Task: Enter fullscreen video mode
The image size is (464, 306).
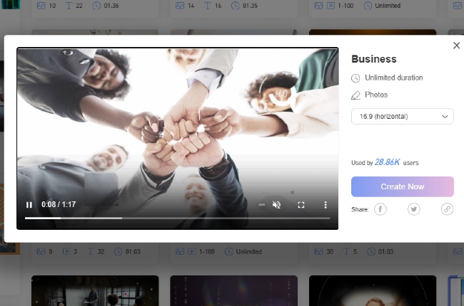Action: point(301,205)
